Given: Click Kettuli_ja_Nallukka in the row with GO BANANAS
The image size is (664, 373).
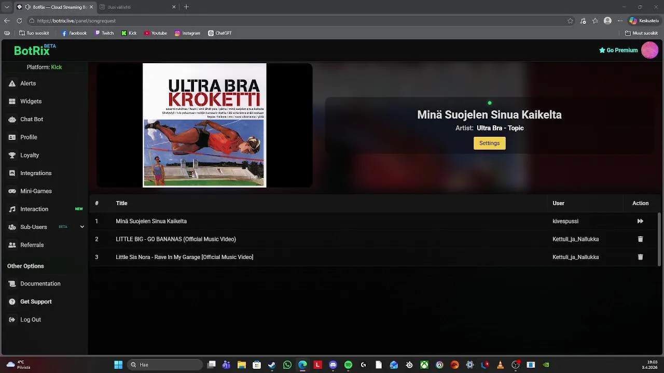Looking at the screenshot, I should 576,239.
